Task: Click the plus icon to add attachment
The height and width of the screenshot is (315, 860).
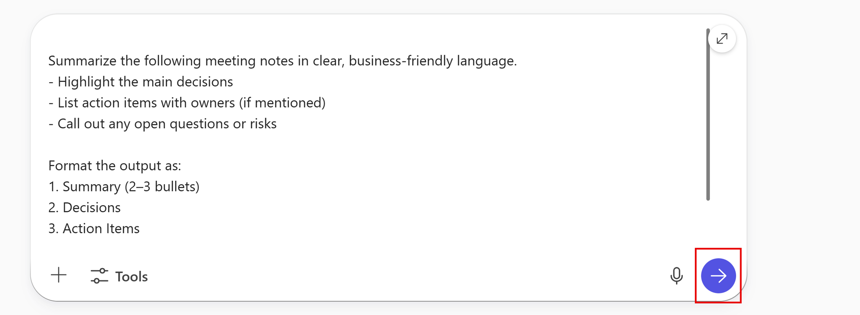Action: [59, 275]
